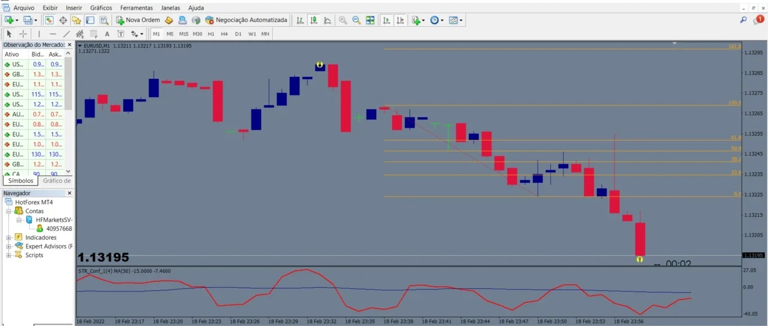
Task: Open the search magnifier icon
Action: pyautogui.click(x=743, y=20)
